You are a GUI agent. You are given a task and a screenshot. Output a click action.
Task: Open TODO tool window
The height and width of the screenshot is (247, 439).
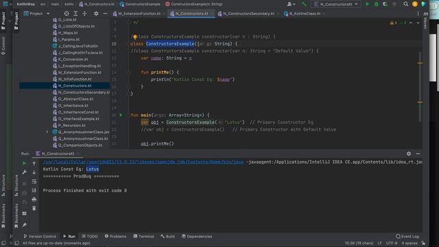coord(90,236)
